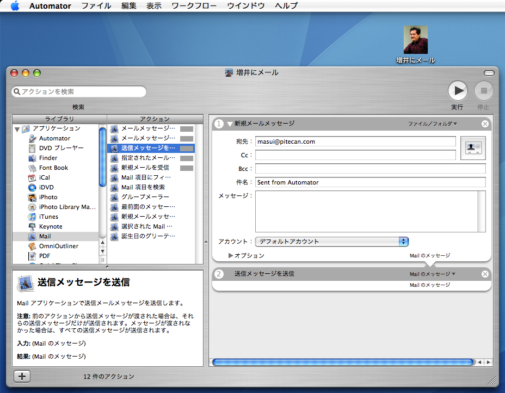Open the ワークフロー menu

pos(194,6)
